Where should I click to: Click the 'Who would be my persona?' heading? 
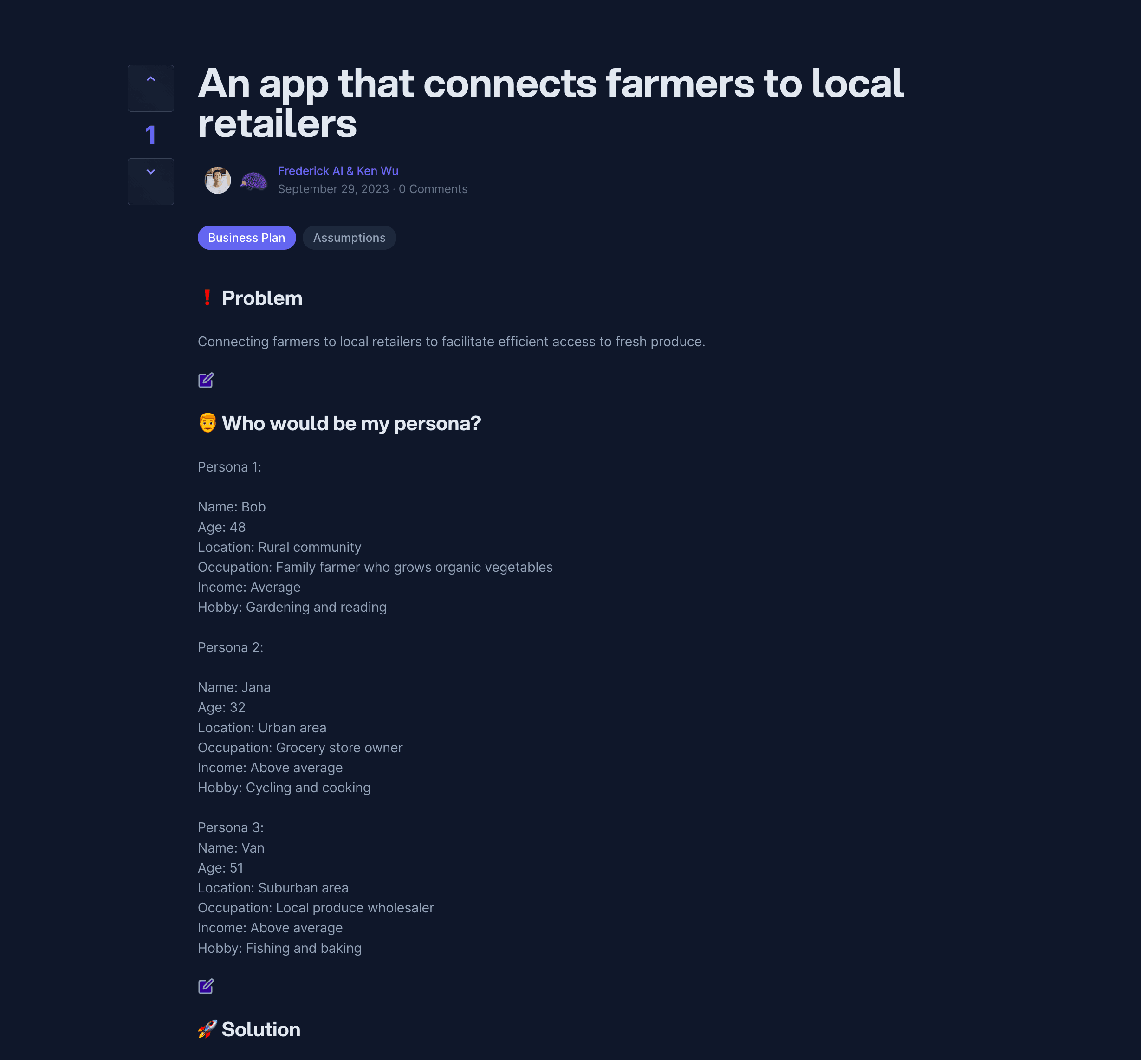pyautogui.click(x=351, y=423)
